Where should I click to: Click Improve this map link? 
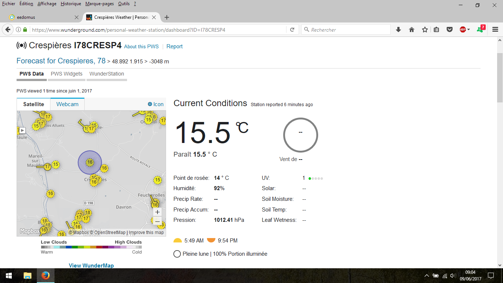click(147, 233)
